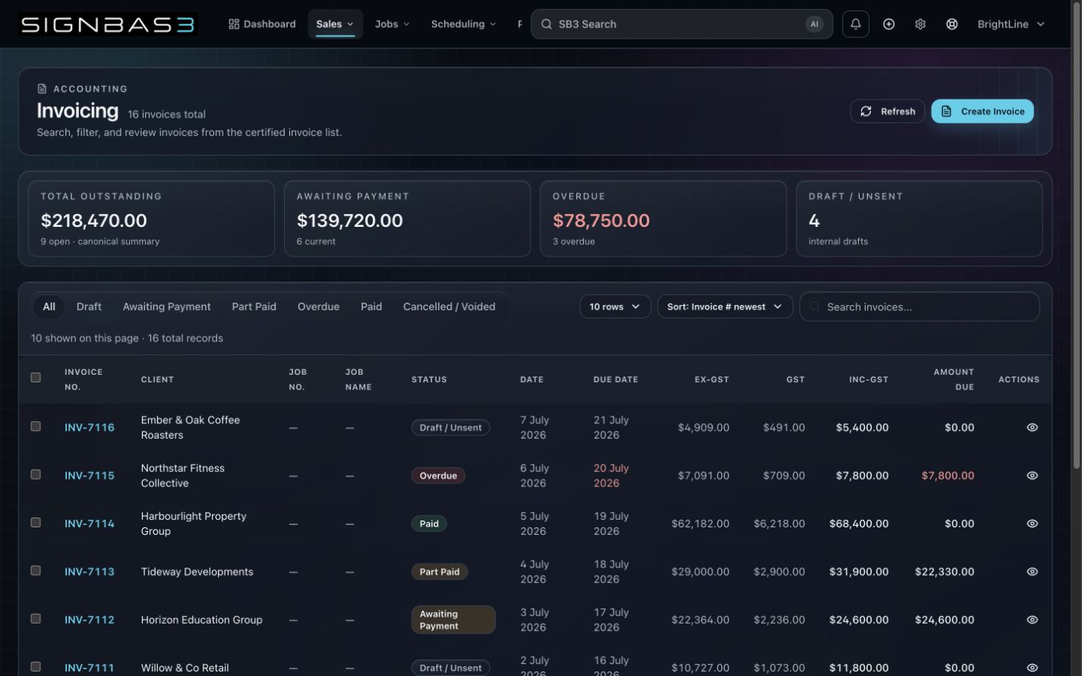1082x676 pixels.
Task: Select the Draft filter tab
Action: point(89,307)
